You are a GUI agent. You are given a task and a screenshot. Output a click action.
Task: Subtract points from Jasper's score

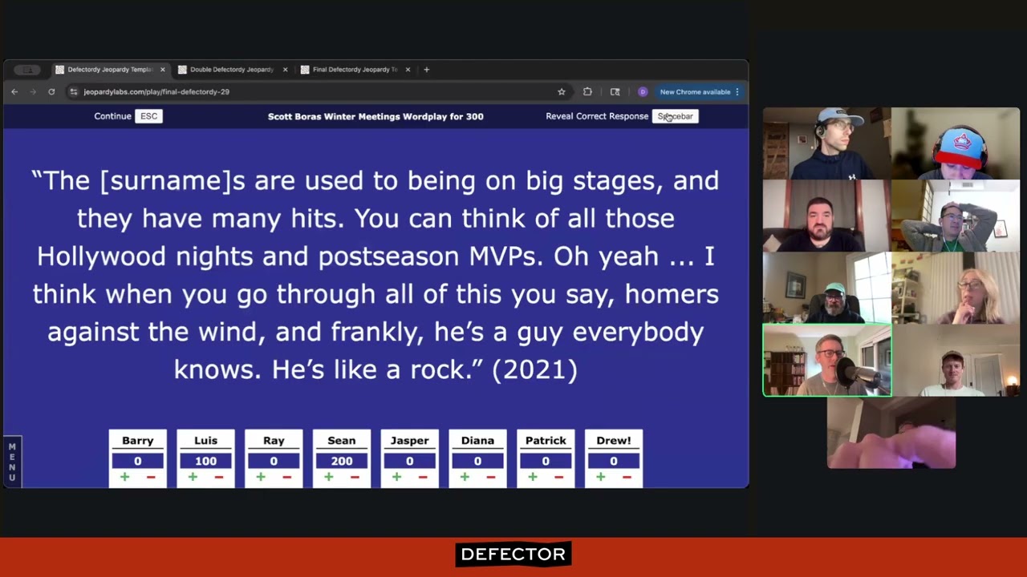point(423,477)
